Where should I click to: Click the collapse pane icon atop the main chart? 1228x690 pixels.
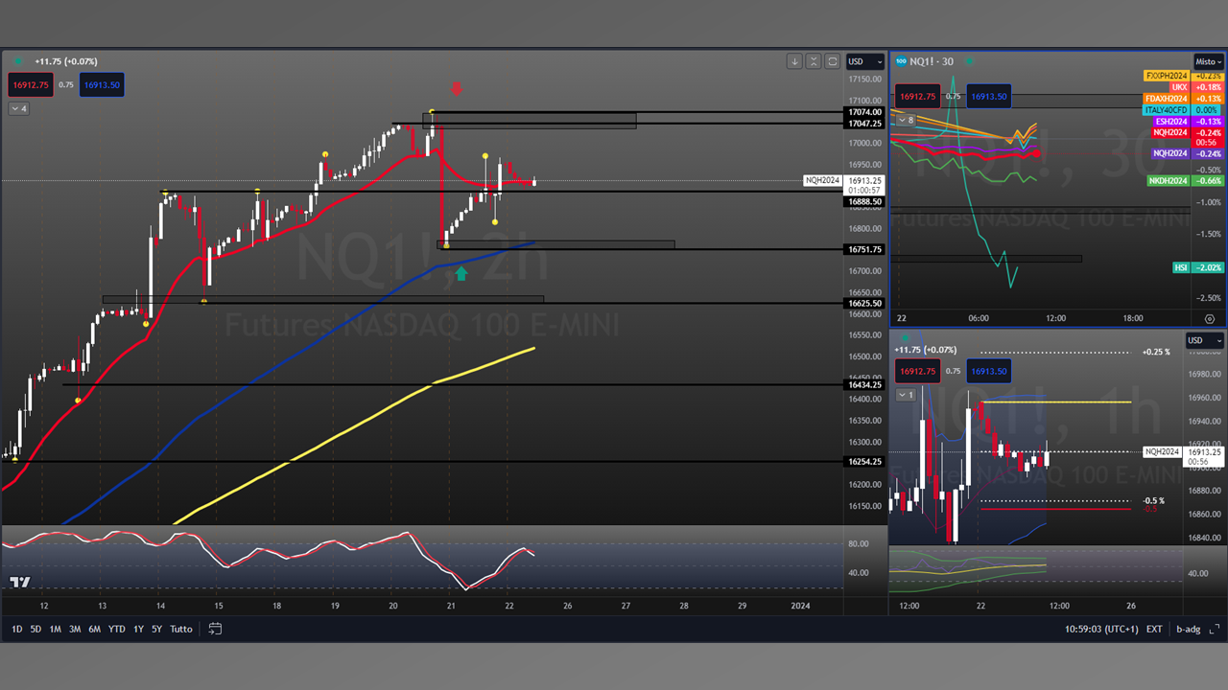814,61
